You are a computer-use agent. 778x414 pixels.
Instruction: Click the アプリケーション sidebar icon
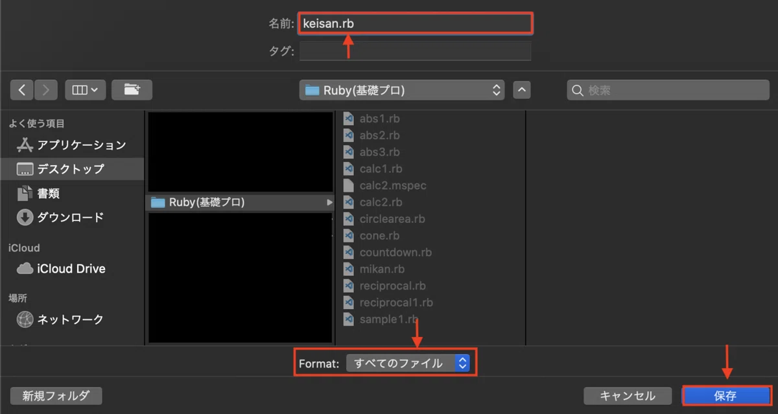[25, 144]
